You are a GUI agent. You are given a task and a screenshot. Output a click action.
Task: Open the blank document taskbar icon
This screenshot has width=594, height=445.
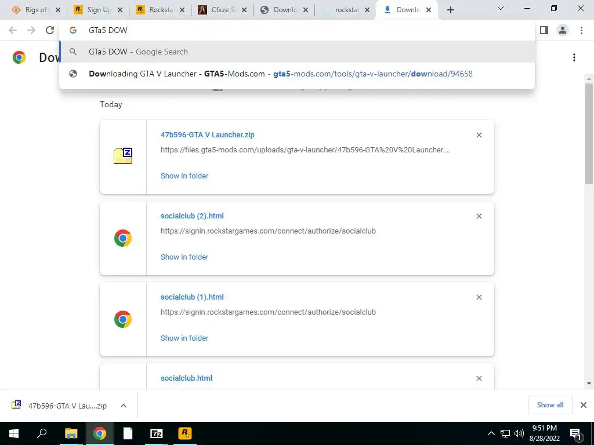pyautogui.click(x=128, y=433)
